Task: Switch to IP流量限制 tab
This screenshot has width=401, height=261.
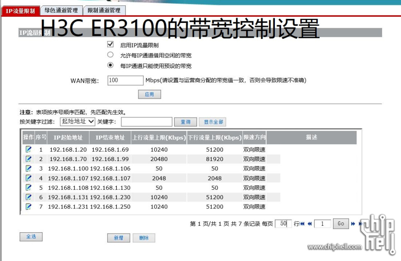Action: [x=20, y=11]
